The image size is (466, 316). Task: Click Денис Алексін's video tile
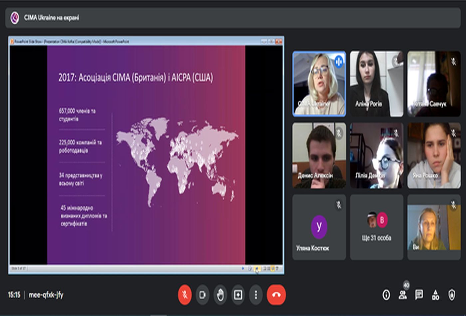click(x=319, y=155)
